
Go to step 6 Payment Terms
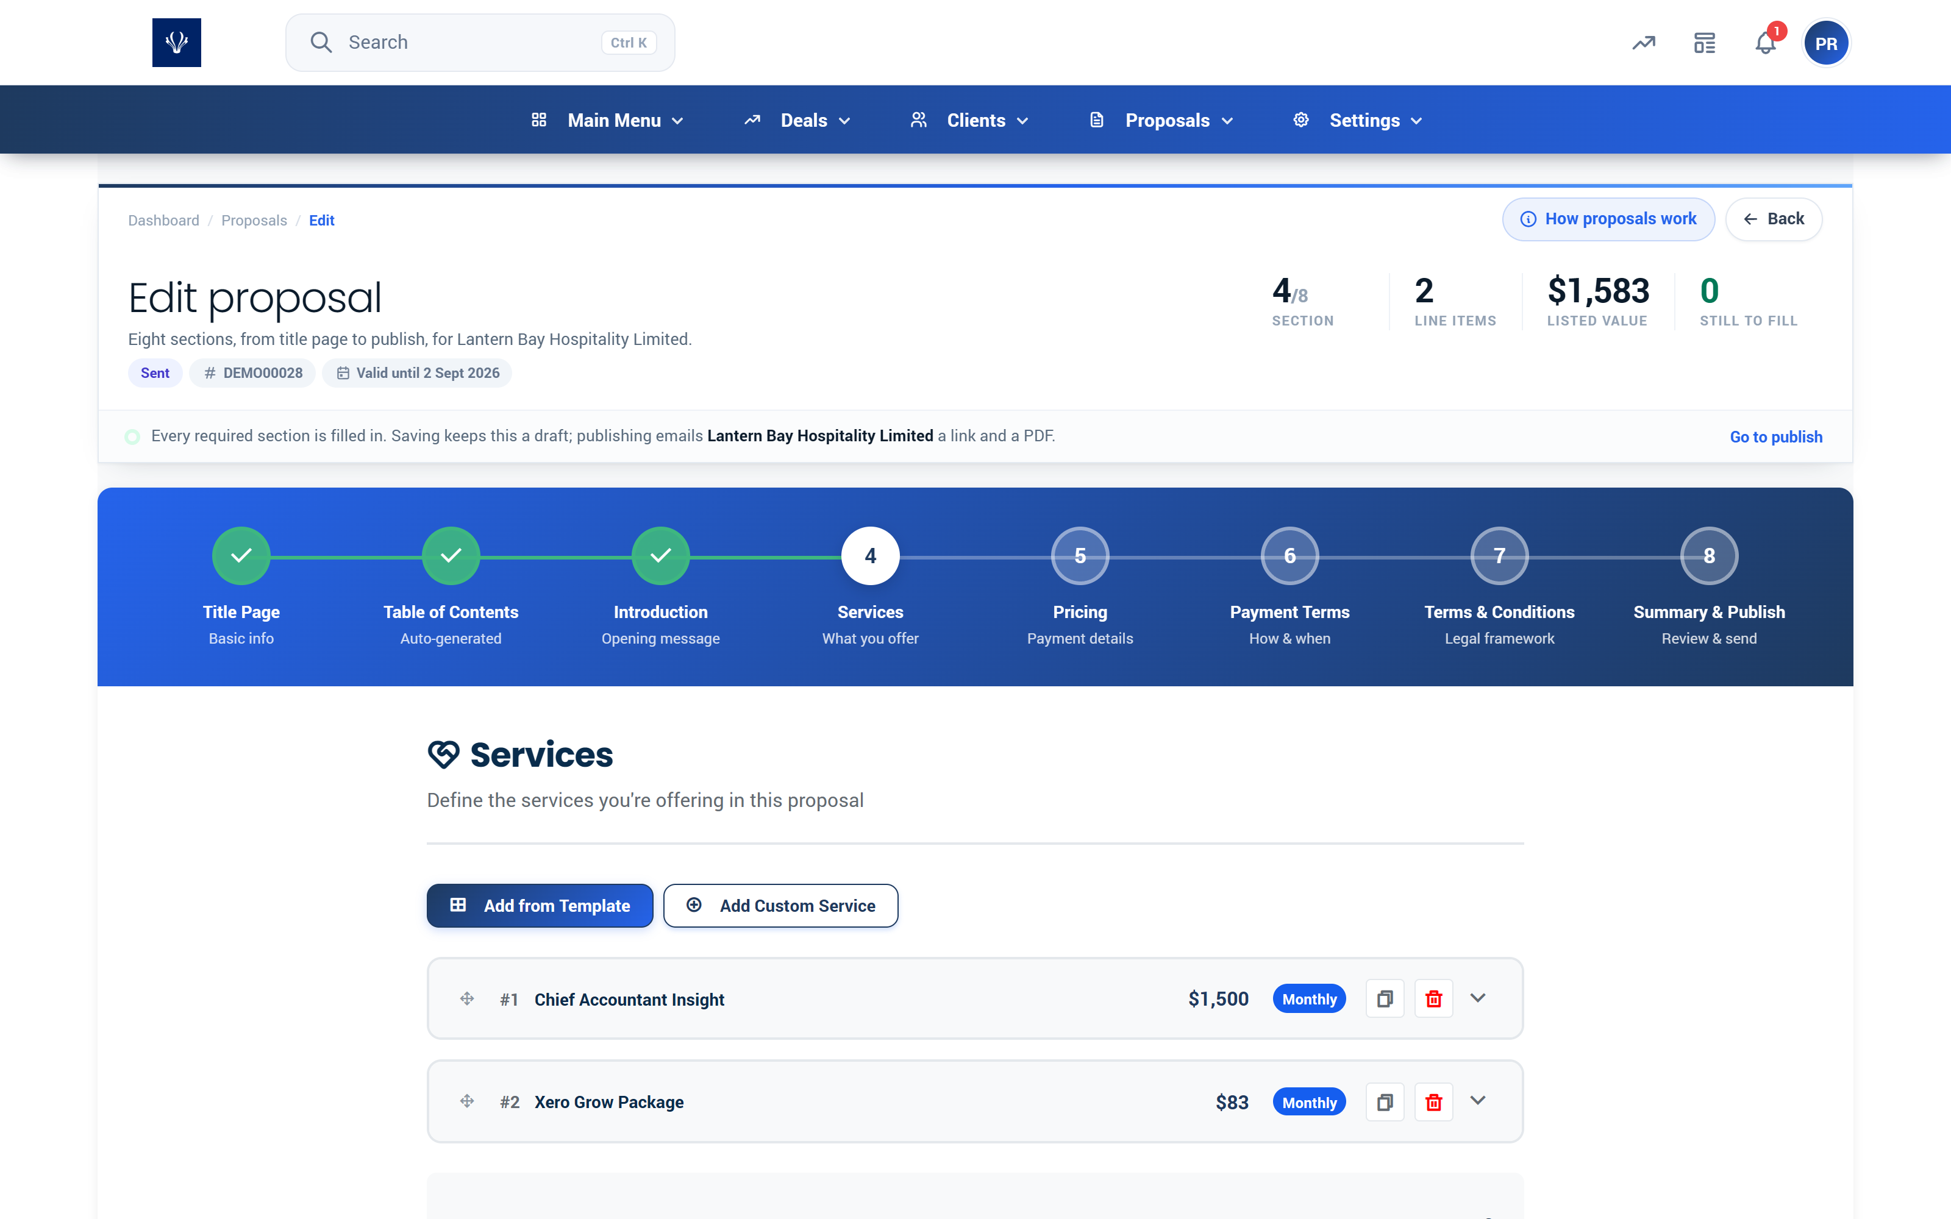[x=1290, y=555]
